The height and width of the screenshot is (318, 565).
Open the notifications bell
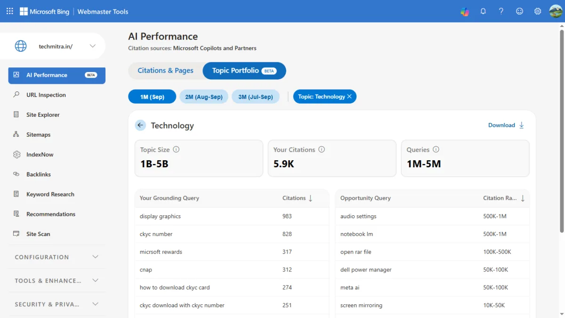(x=483, y=11)
